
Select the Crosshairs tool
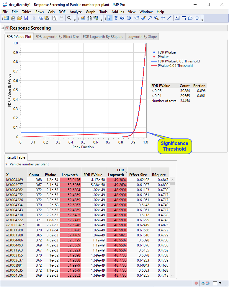[163, 18]
